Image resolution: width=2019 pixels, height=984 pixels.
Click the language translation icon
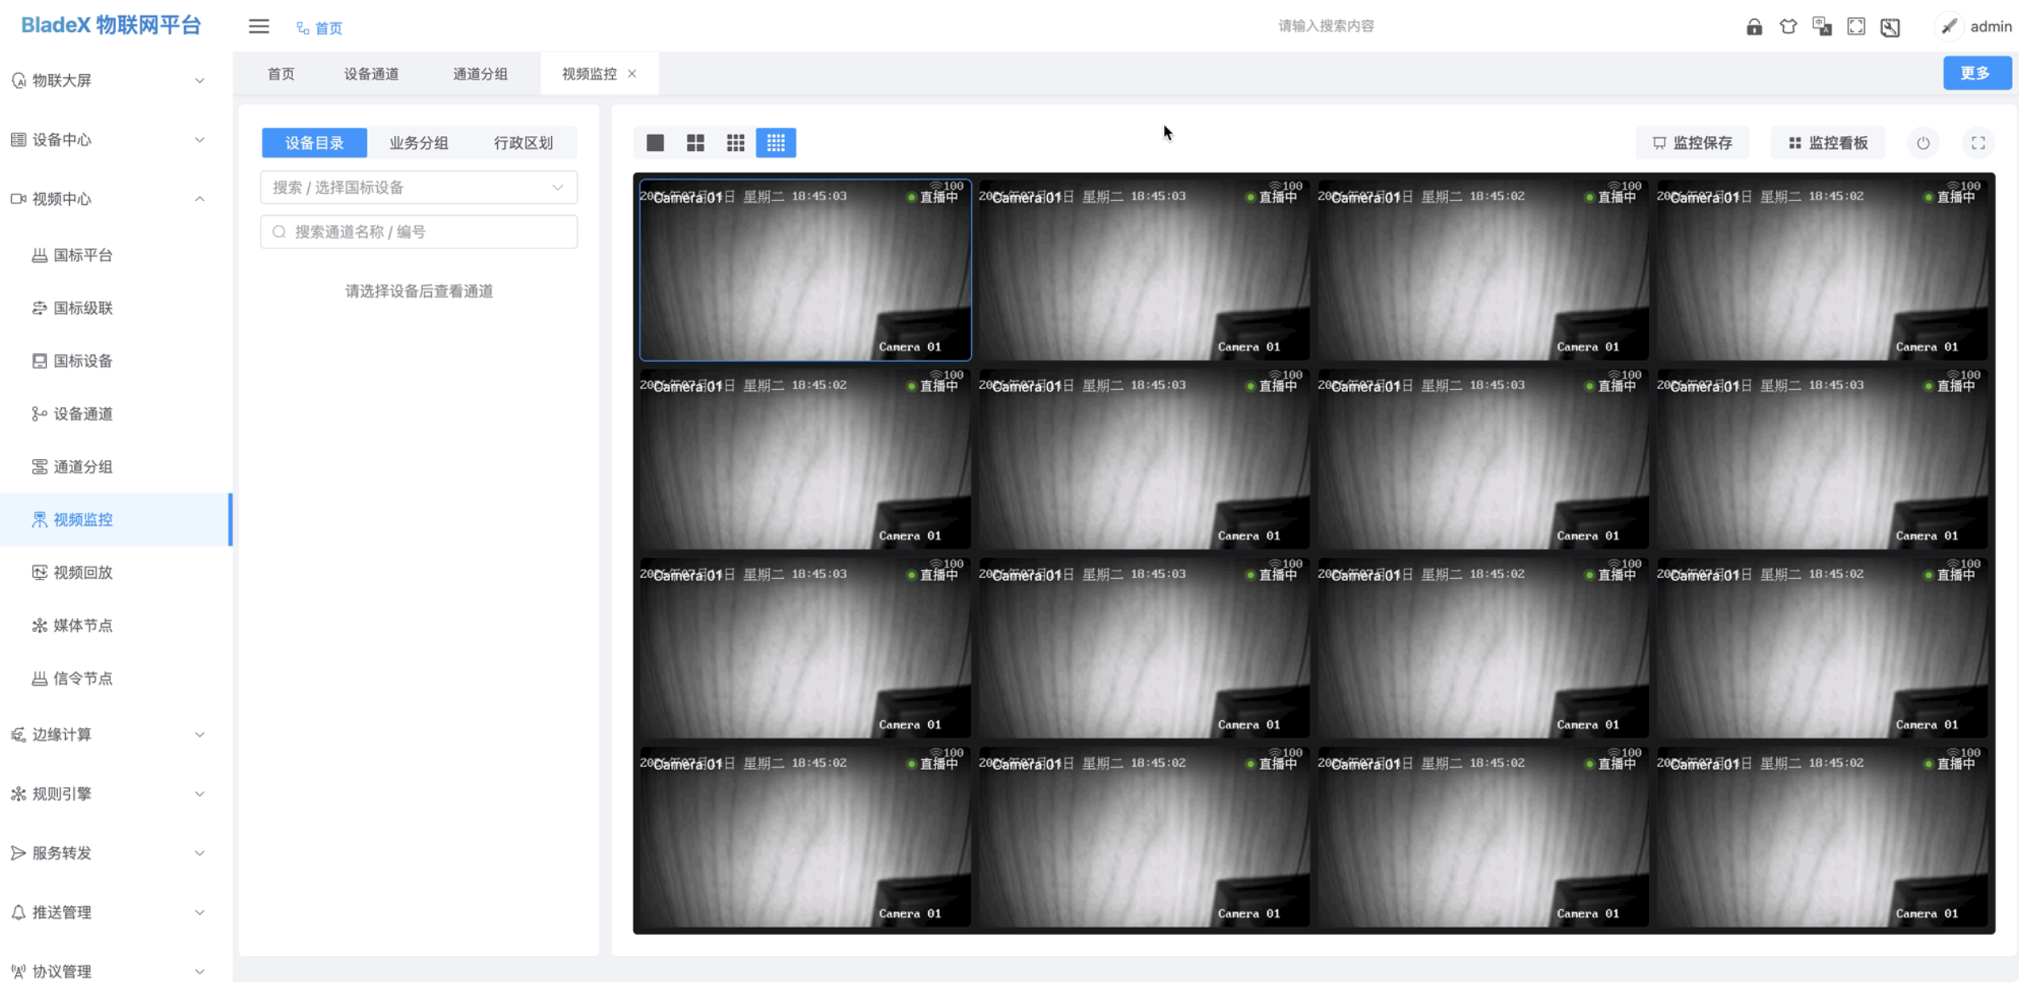1822,27
